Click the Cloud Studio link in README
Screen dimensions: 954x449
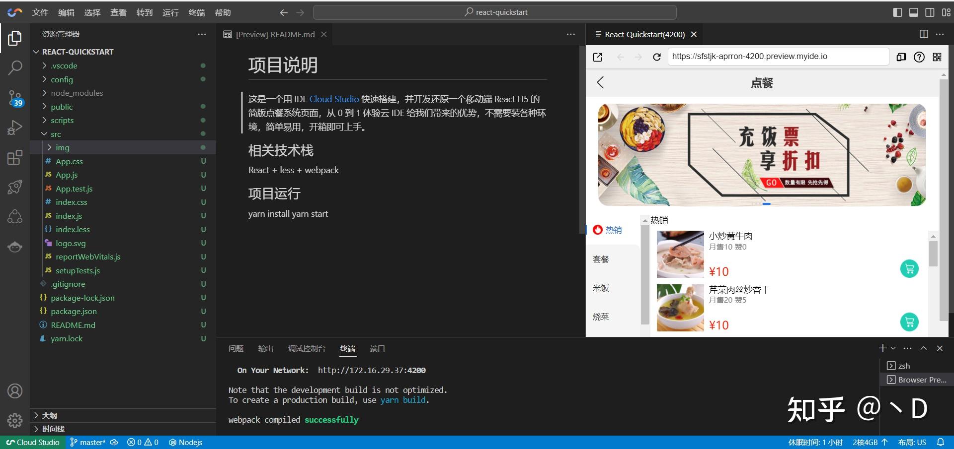[x=334, y=99]
